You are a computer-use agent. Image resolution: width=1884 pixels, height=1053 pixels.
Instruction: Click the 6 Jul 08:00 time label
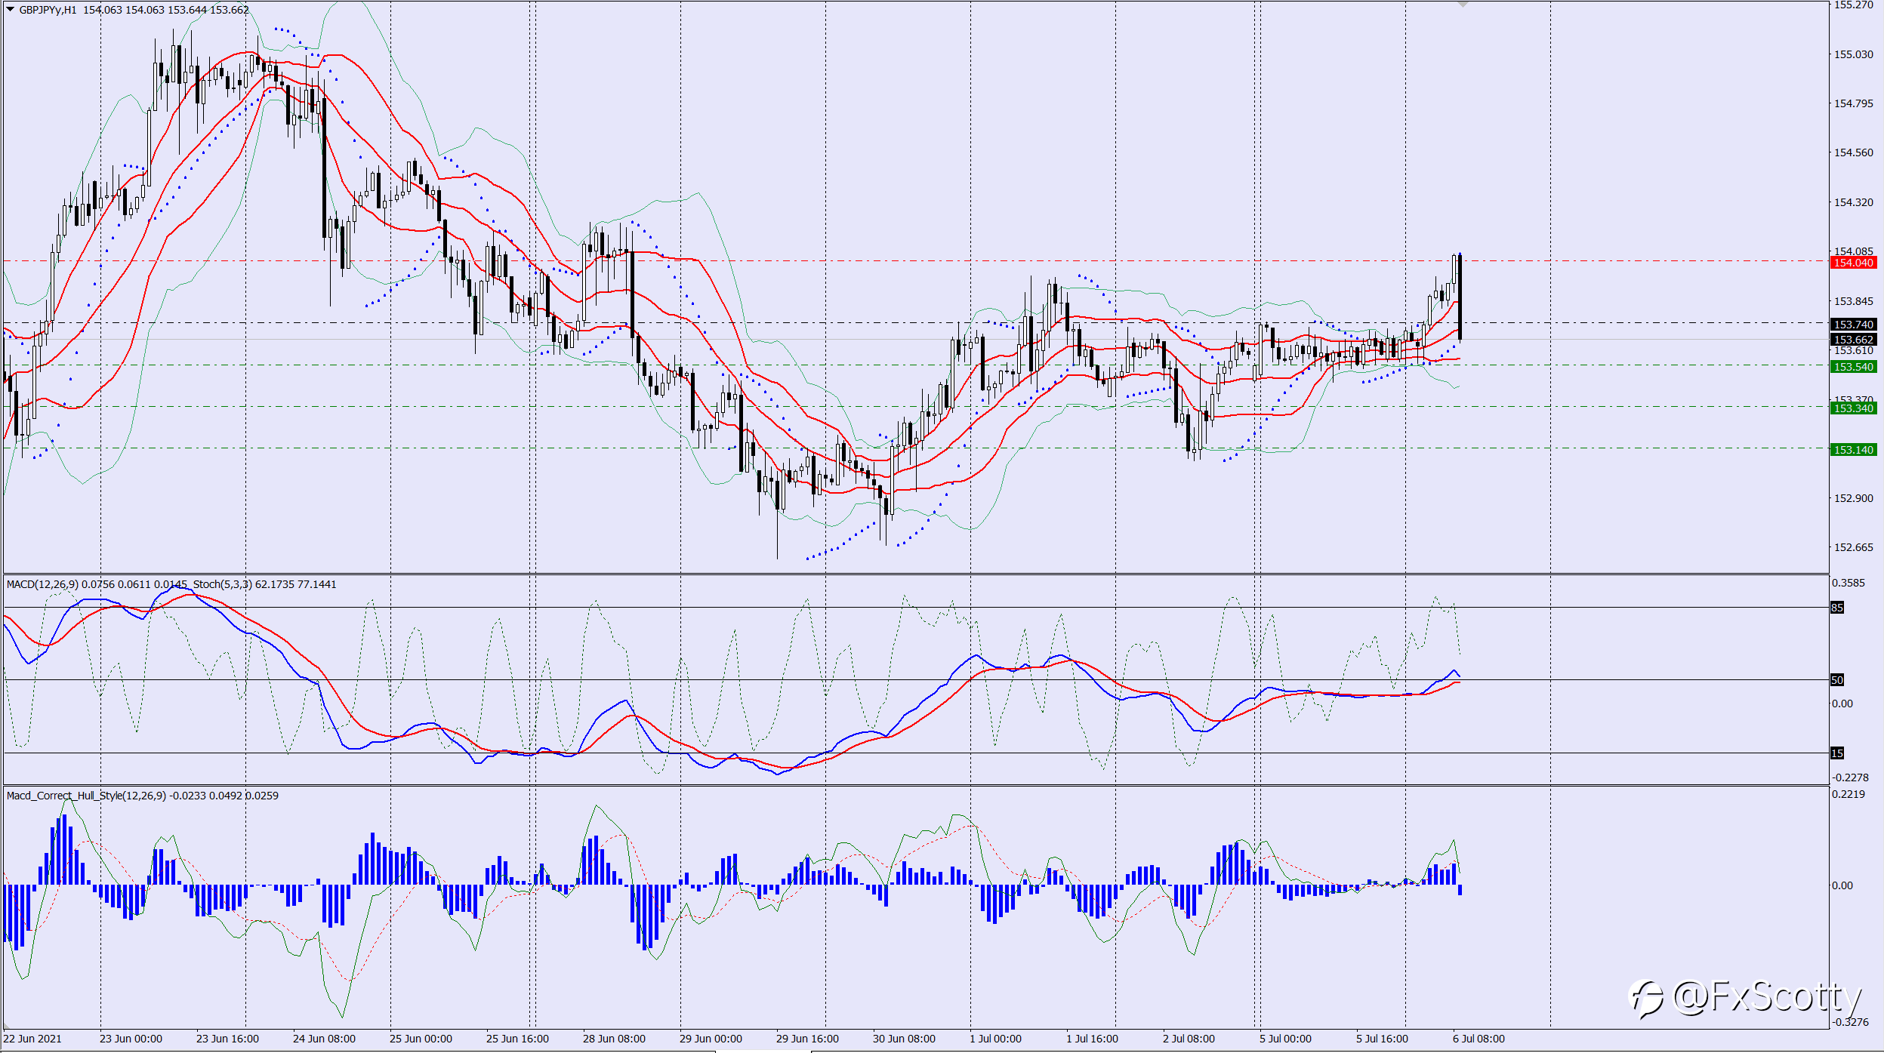[1479, 1039]
